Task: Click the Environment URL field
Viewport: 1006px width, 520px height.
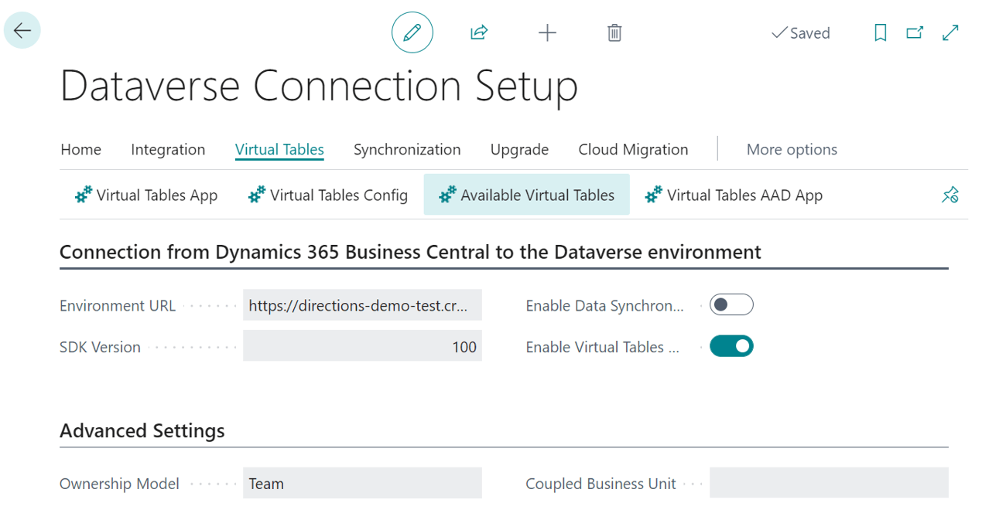Action: click(x=361, y=304)
